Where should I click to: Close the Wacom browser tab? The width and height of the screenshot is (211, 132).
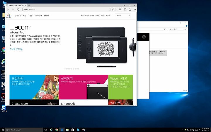click(25, 5)
